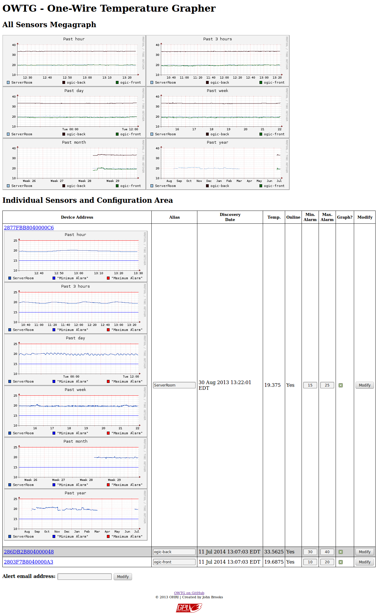Open ServerRoom sensor Past 3 hours graph
Viewport: 378px width, 615px height.
76,308
